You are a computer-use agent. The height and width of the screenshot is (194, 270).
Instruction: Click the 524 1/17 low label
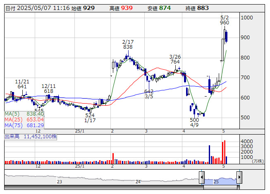point(90,118)
